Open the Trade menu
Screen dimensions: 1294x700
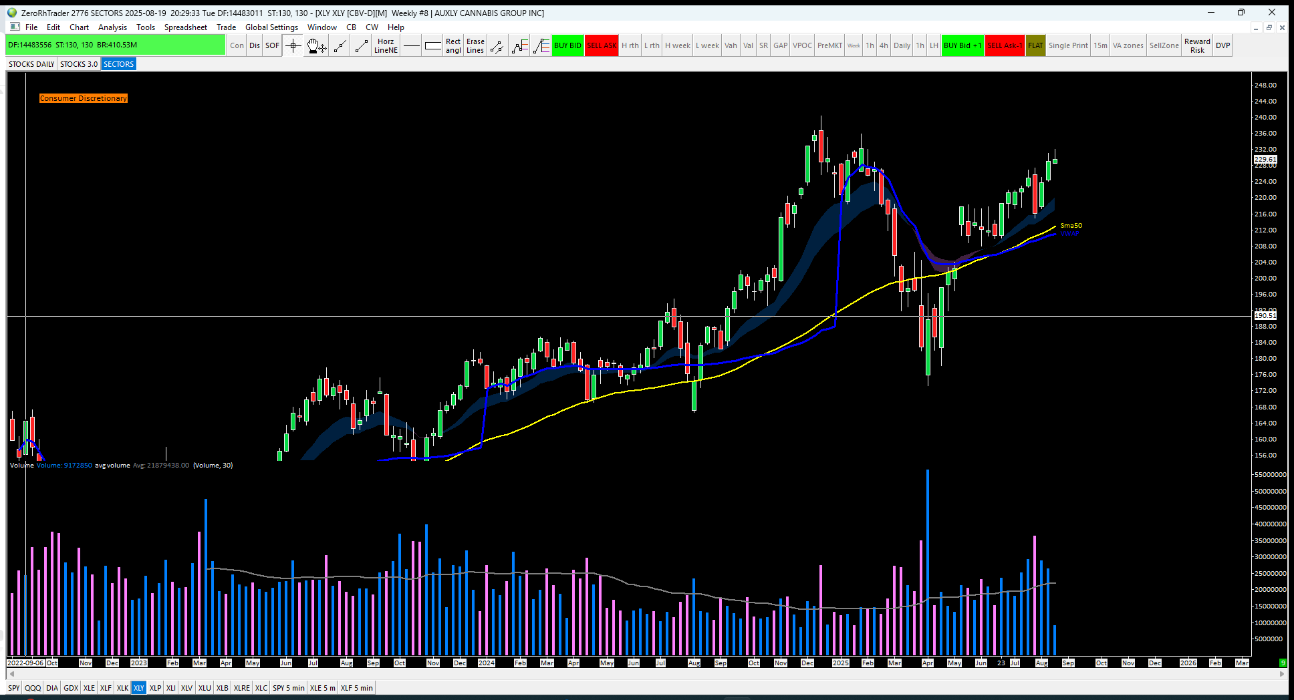226,27
